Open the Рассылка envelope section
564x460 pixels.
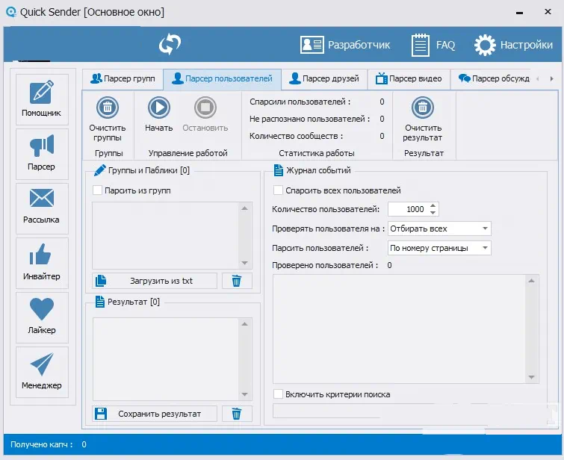(42, 208)
